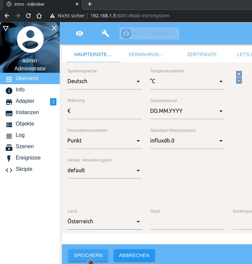
Task: Click the triangle menu icon in sidebar header
Action: pos(5,29)
